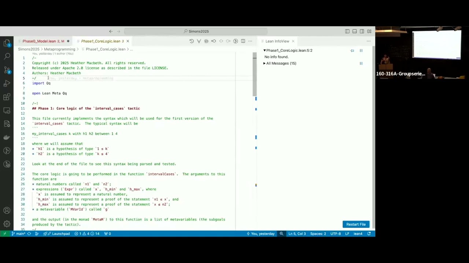Click line 8 'open Lean Meta Qq'
Viewport: 469px width, 263px height.
pos(49,94)
